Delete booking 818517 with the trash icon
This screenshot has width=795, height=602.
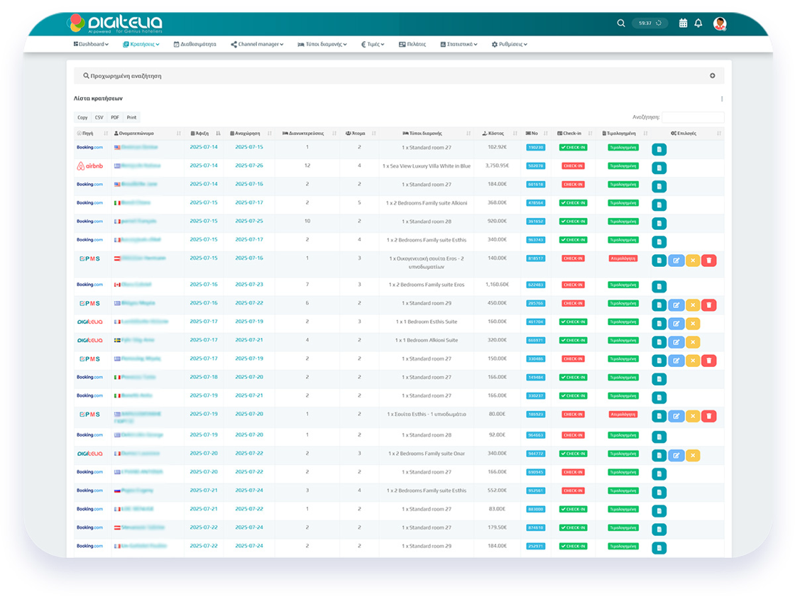[709, 261]
